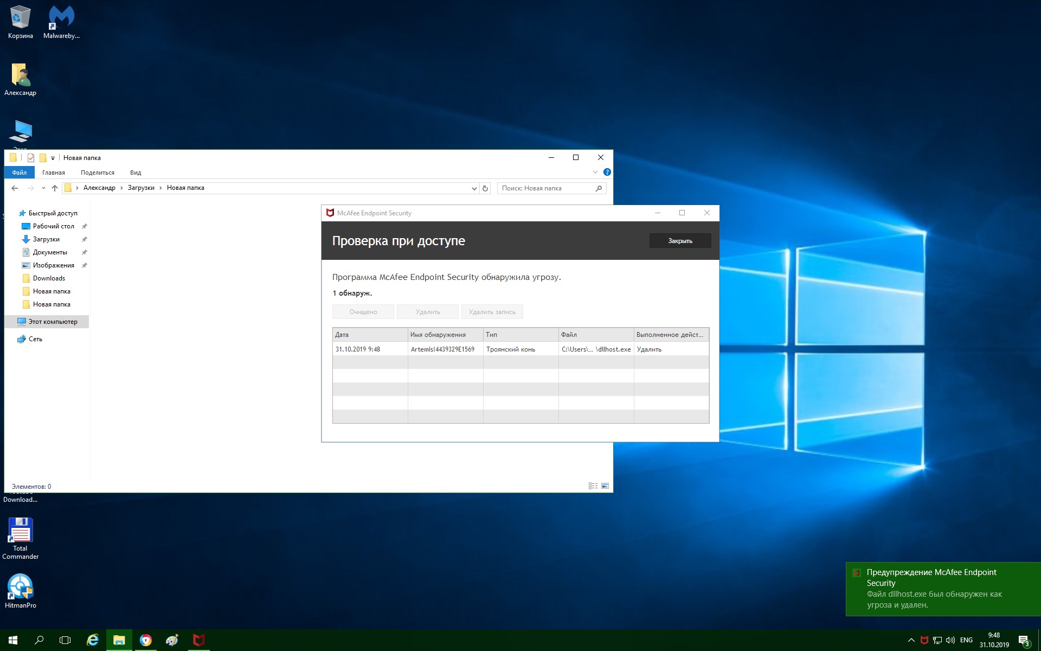Image resolution: width=1041 pixels, height=651 pixels.
Task: Open the Вид ribbon tab
Action: (x=136, y=173)
